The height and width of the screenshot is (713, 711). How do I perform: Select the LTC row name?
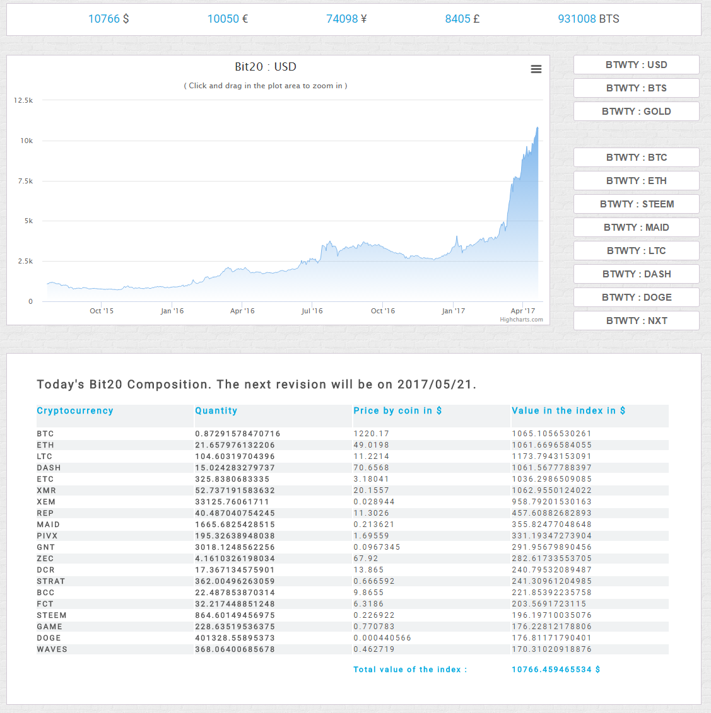tap(45, 456)
